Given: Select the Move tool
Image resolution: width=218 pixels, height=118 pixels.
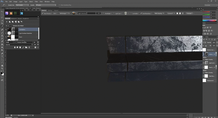Looking at the screenshot, I should (x=2, y=12).
